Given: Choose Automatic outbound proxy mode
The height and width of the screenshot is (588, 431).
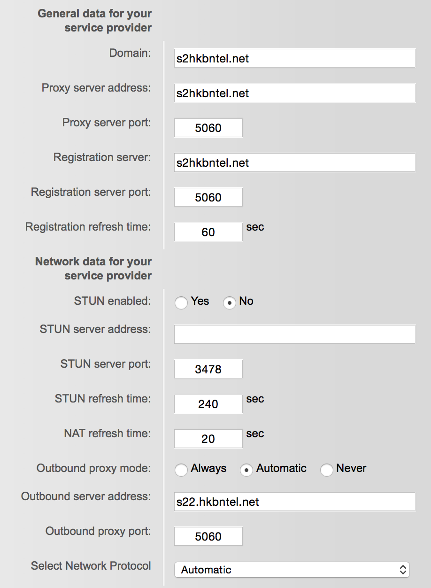Looking at the screenshot, I should tap(246, 470).
